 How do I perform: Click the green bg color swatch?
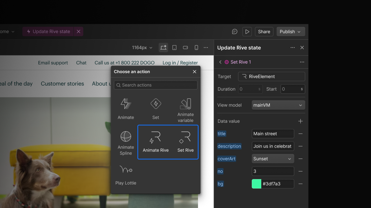tap(256, 184)
